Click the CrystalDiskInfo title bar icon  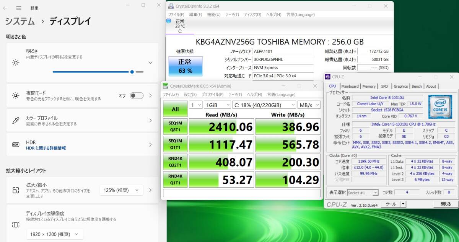[x=171, y=6]
